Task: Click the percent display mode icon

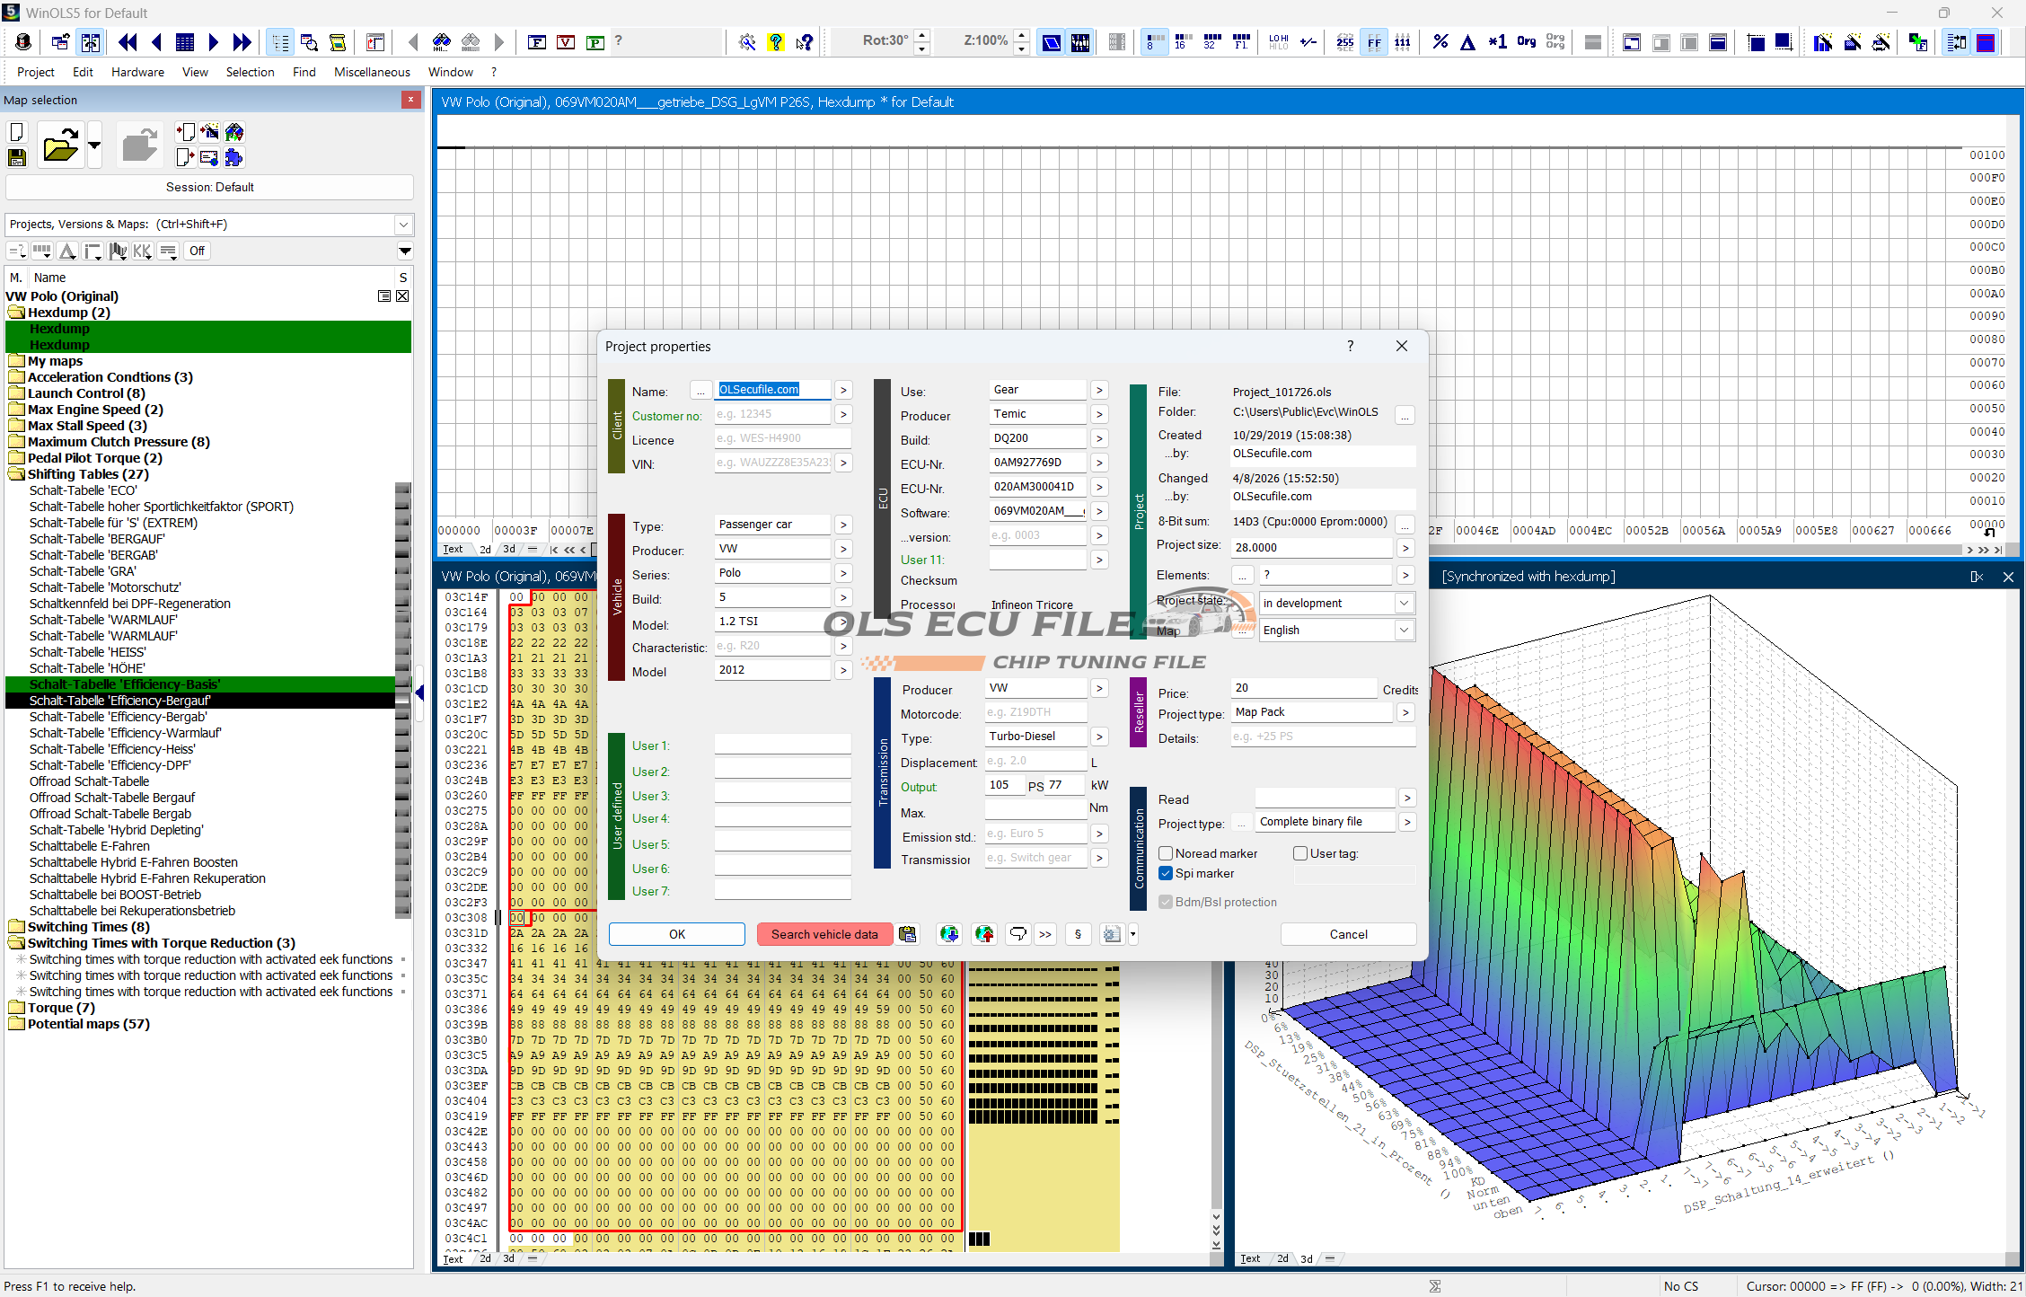Action: pos(1440,41)
